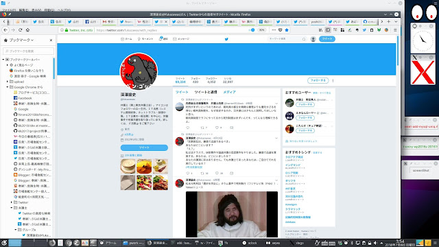Click the green padlock site security icon
The width and height of the screenshot is (439, 247).
point(67,30)
